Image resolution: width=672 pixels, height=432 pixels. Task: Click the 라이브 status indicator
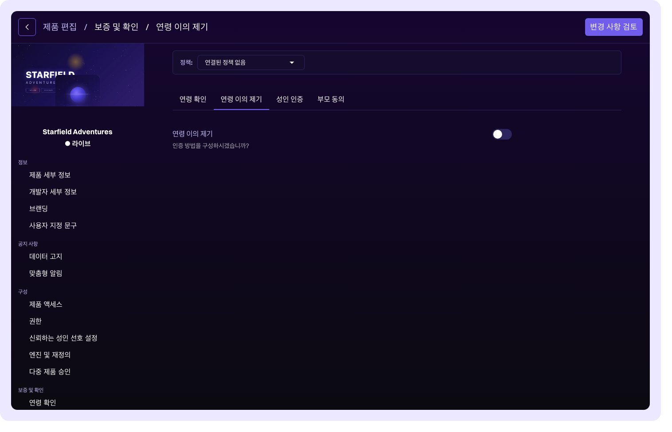tap(78, 144)
